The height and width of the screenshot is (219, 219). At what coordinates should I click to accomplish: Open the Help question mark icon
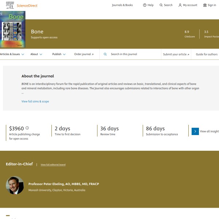[145, 5]
